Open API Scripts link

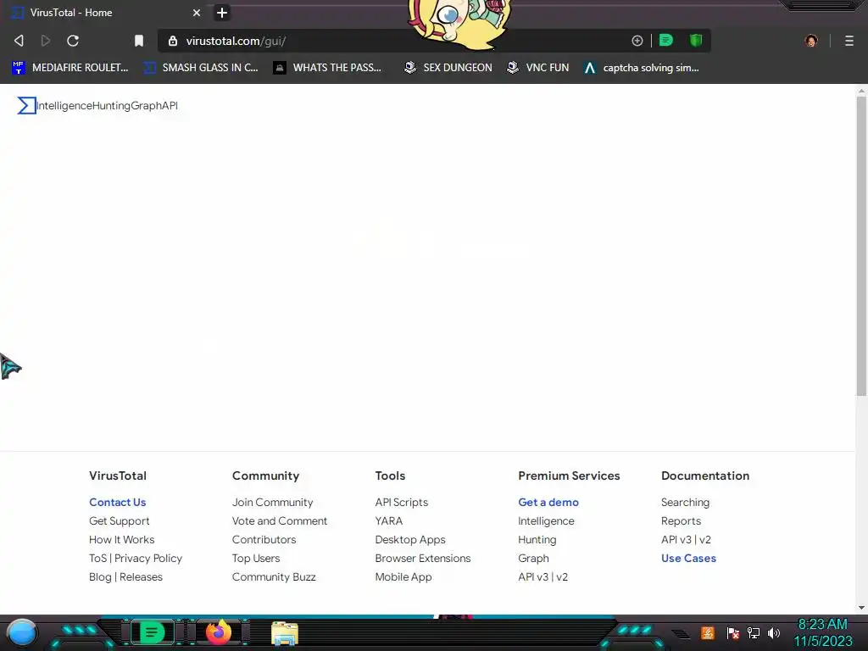point(401,502)
